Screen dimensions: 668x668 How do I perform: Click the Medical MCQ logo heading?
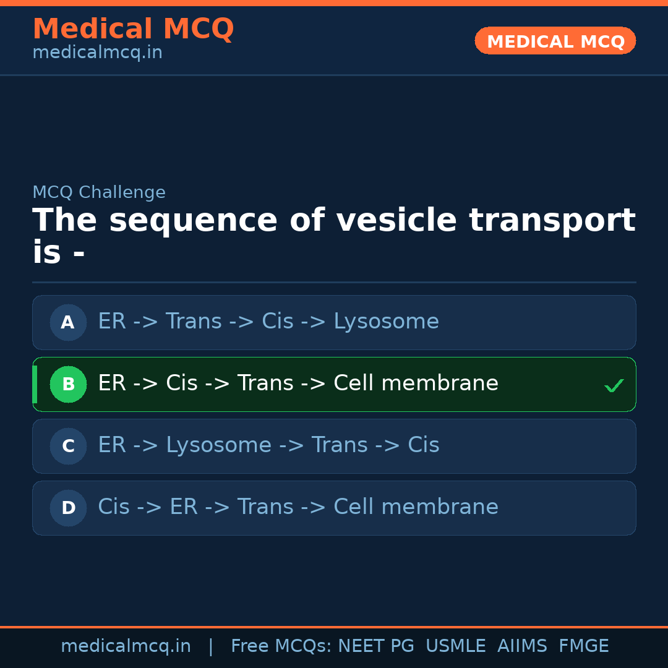tap(133, 28)
